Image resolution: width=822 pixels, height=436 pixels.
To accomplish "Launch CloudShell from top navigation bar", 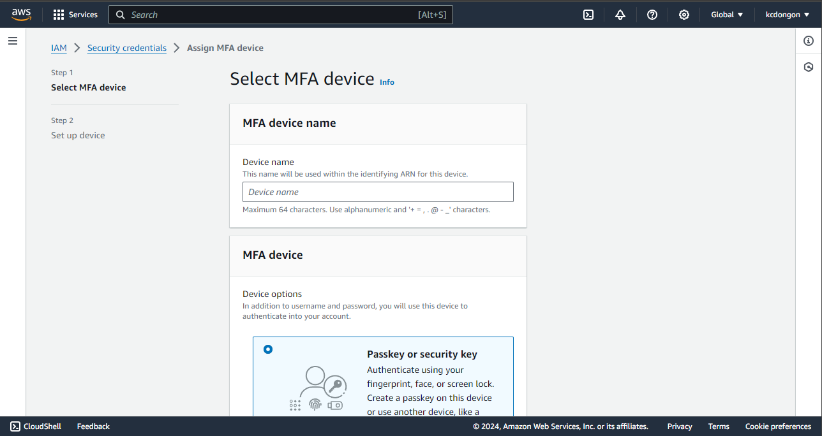I will (588, 15).
